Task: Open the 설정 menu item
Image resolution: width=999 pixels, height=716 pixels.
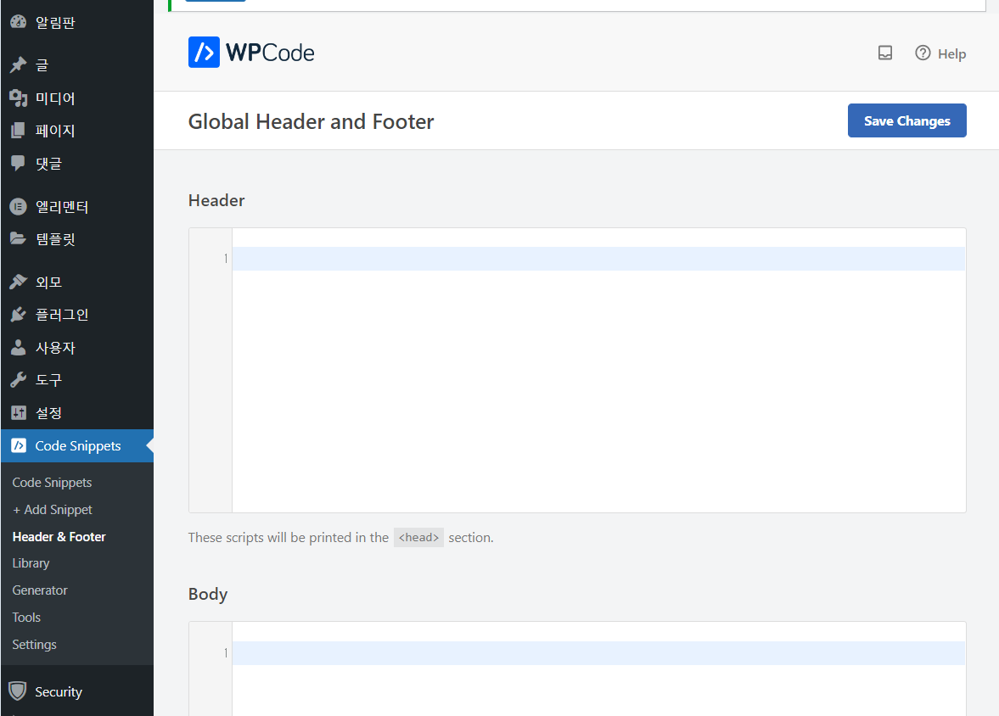Action: coord(77,413)
